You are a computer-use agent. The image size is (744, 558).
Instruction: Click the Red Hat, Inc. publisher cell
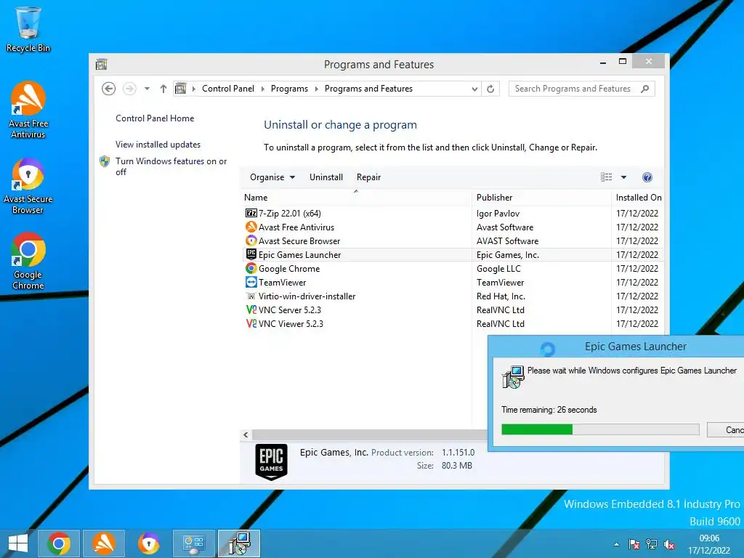[x=501, y=296]
